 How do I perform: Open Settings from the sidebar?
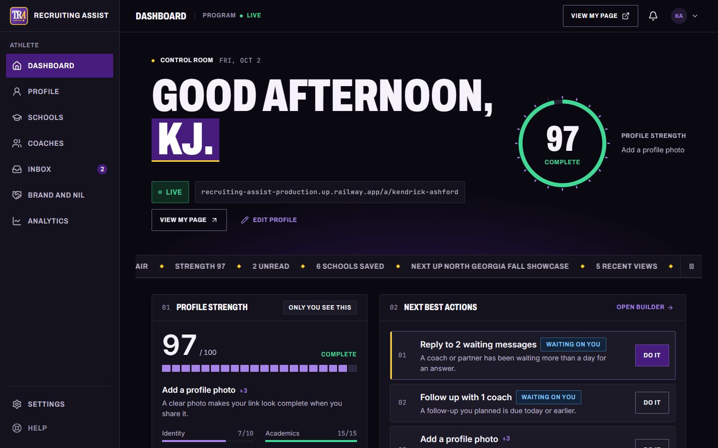click(60, 404)
